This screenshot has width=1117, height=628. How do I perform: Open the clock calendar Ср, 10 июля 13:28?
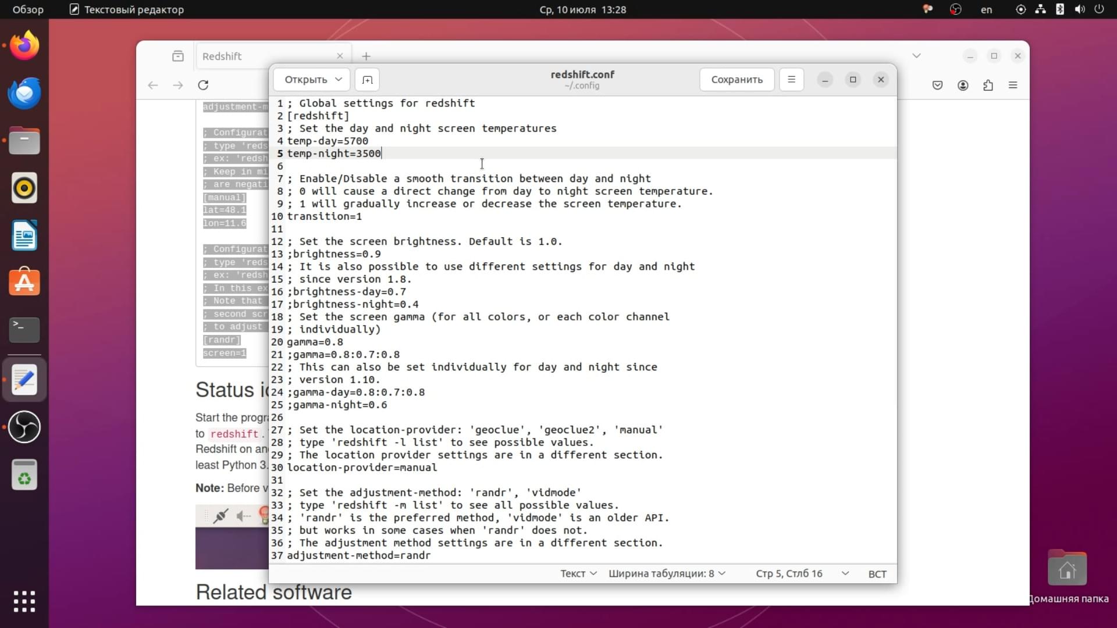(x=582, y=9)
